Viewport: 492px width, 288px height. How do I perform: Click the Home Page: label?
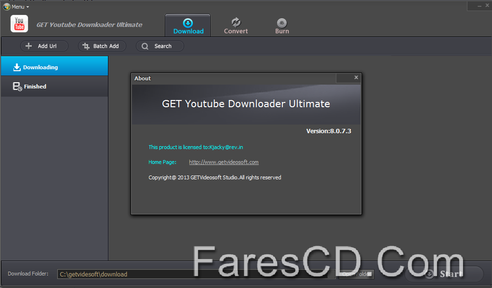coord(162,162)
